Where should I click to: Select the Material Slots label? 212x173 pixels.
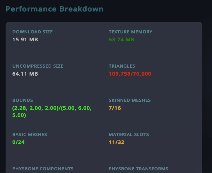[129, 135]
